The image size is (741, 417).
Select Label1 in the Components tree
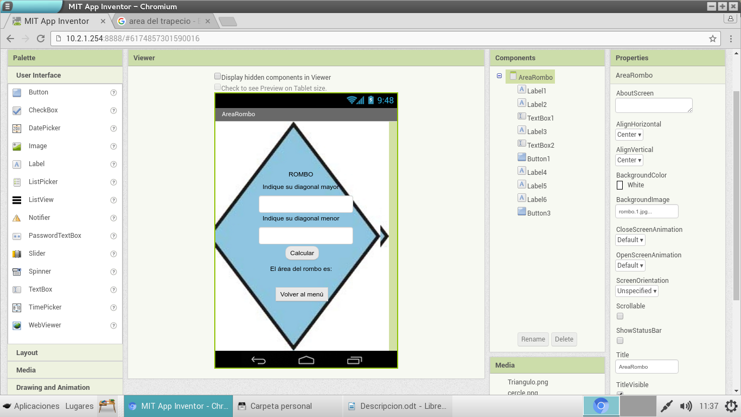pos(532,91)
